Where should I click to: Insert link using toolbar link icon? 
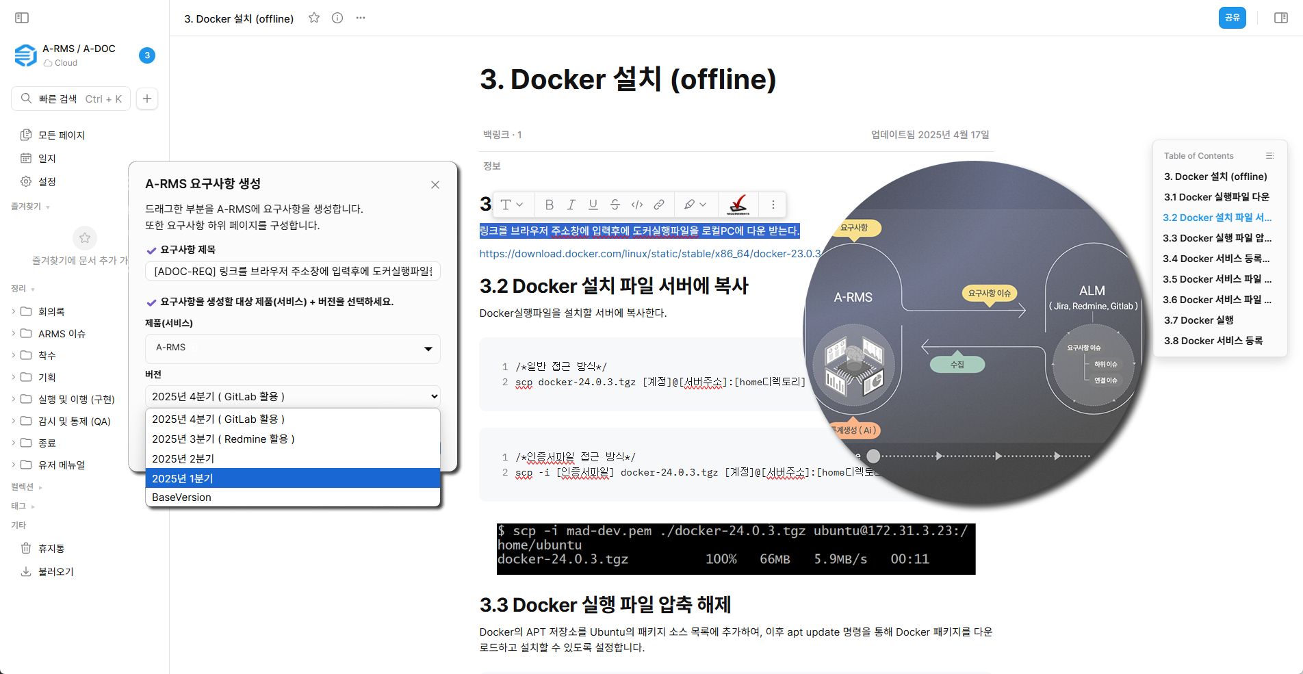coord(658,205)
